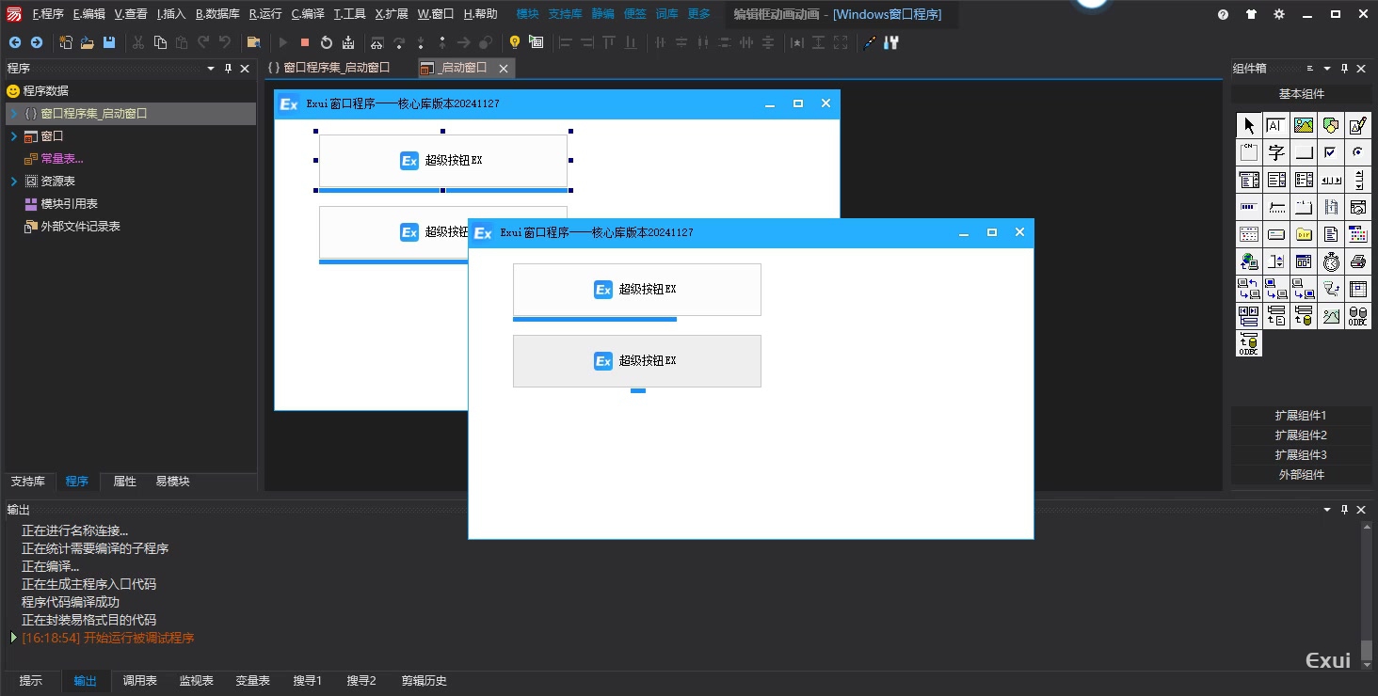Click the wrench tools toolbar icon
This screenshot has height=696, width=1378.
(891, 42)
